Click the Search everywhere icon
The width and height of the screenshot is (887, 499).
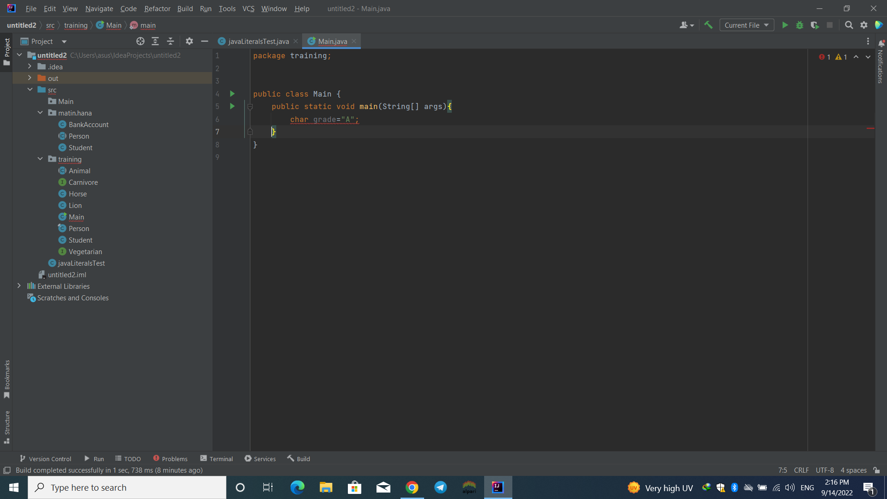pyautogui.click(x=849, y=25)
